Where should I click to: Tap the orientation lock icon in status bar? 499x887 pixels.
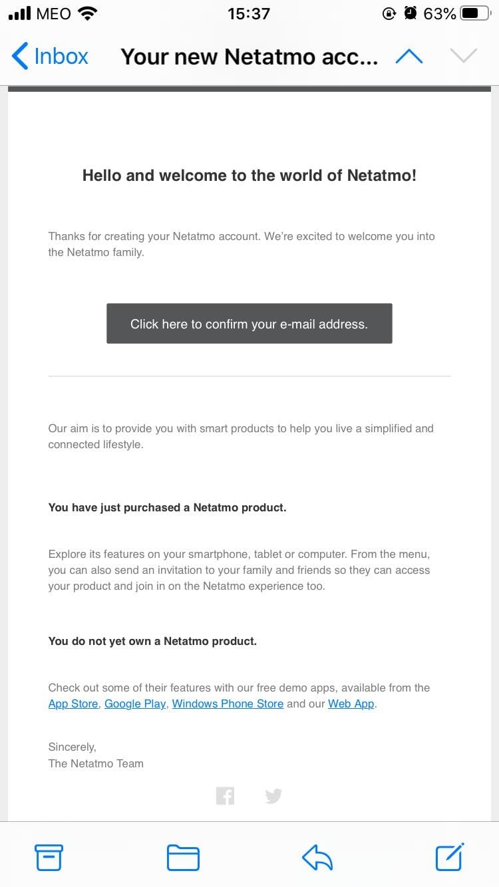(389, 13)
